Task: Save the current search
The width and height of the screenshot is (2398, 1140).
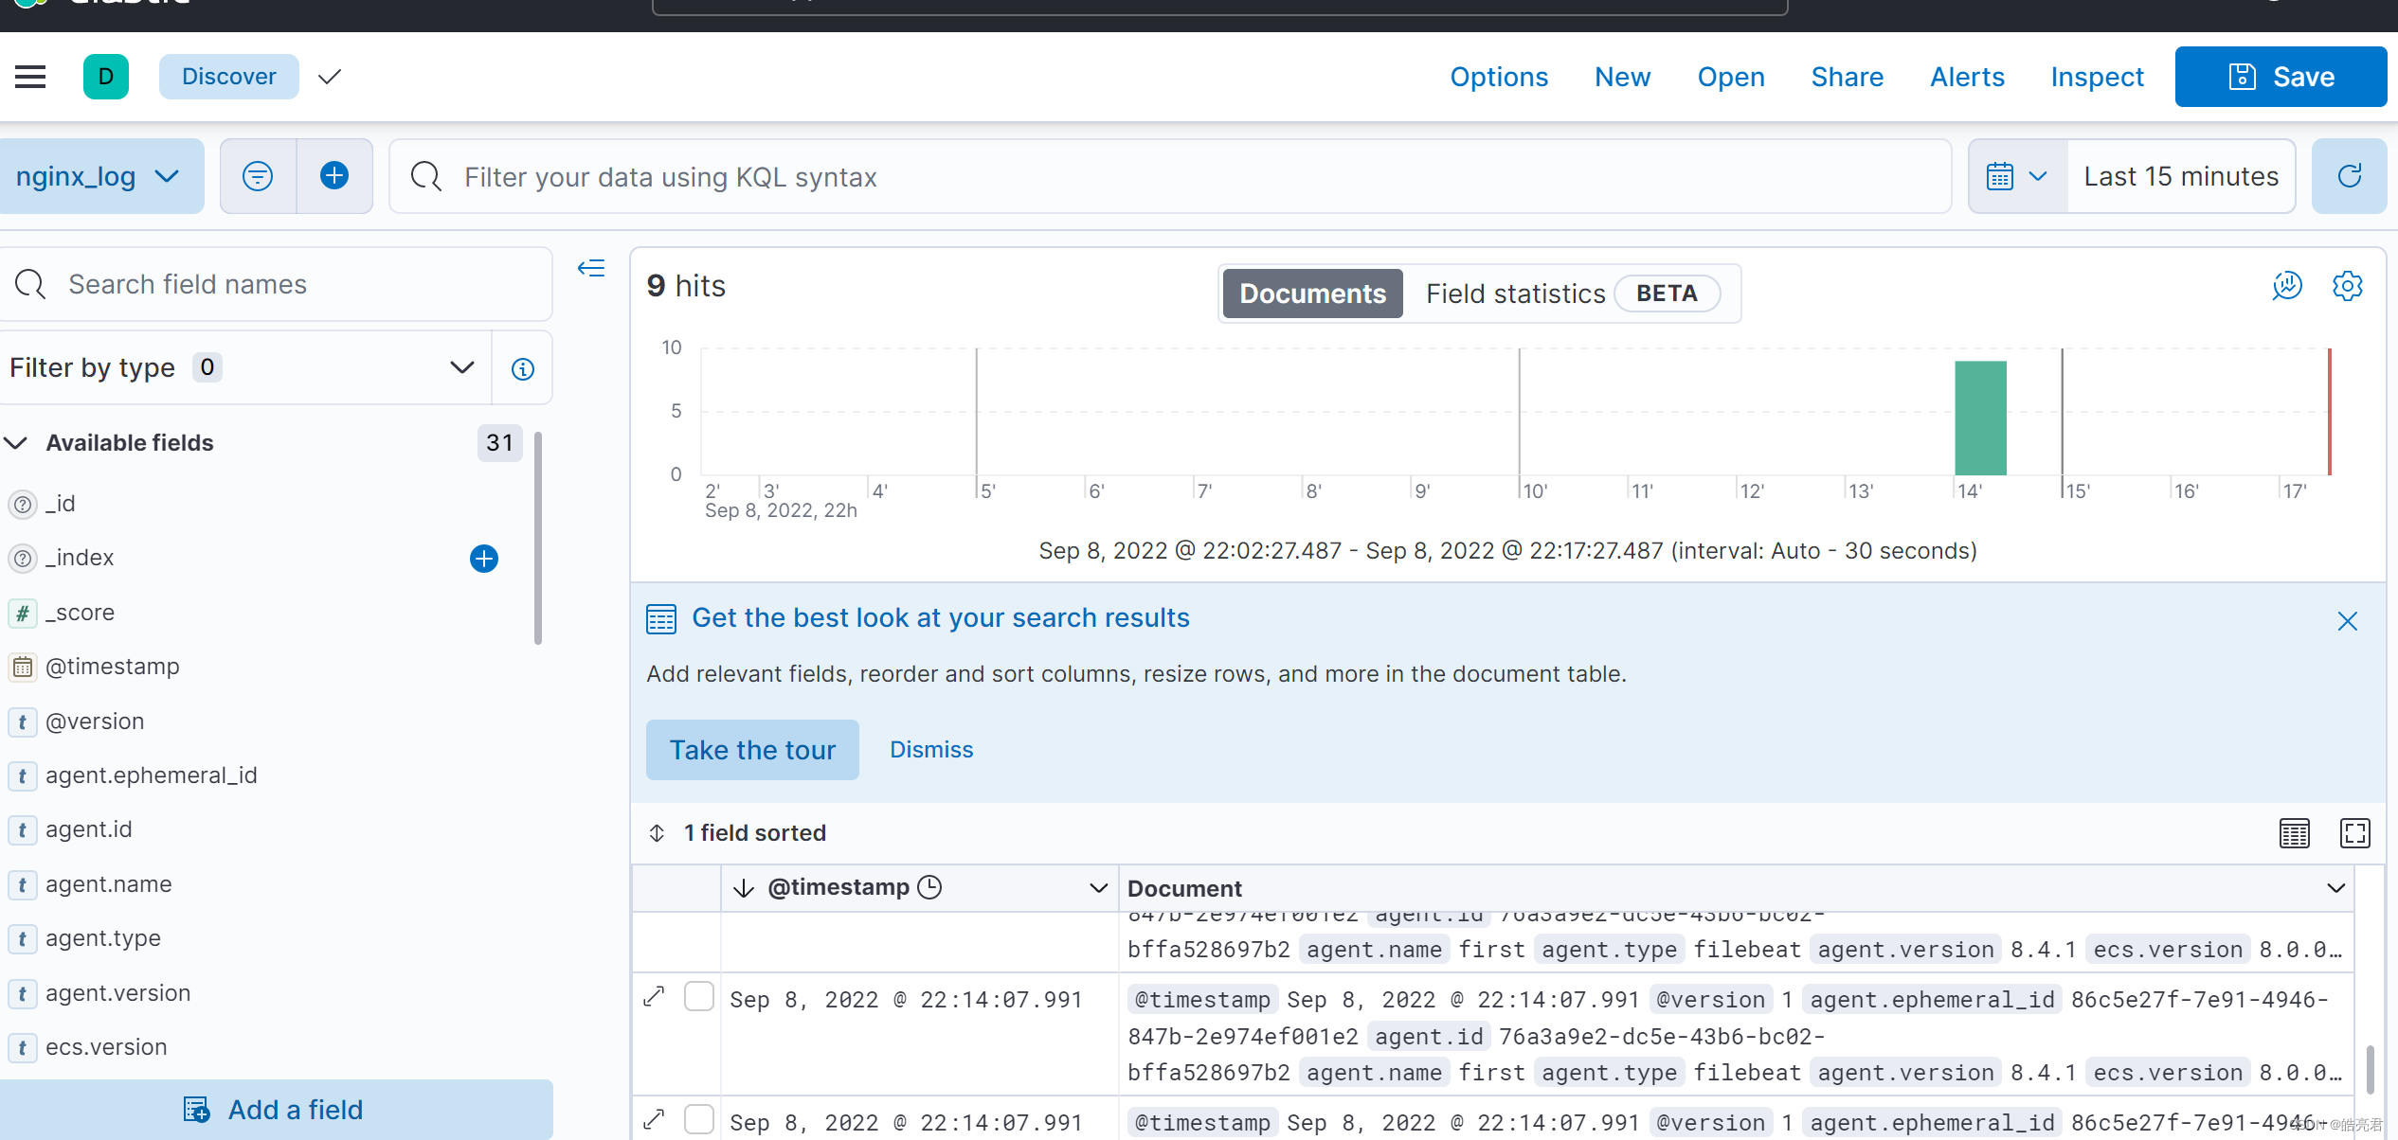Action: pyautogui.click(x=2281, y=77)
